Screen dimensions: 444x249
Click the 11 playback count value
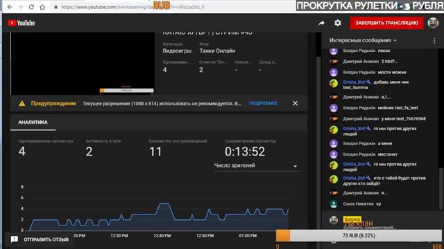click(x=155, y=151)
